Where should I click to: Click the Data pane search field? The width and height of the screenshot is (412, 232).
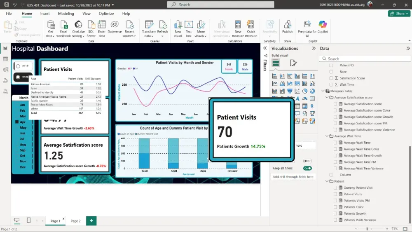365,59
